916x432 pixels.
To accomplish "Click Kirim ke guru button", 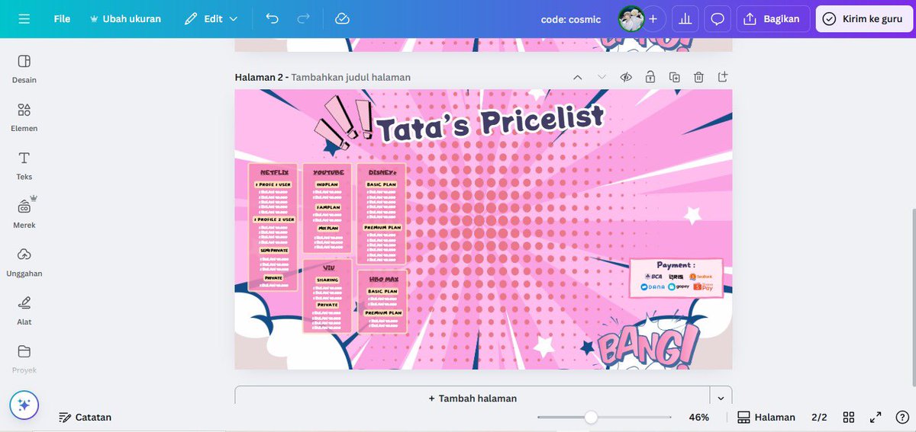I will click(863, 18).
